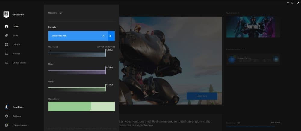Click the Home house icon
This screenshot has height=131, width=301.
6,26
